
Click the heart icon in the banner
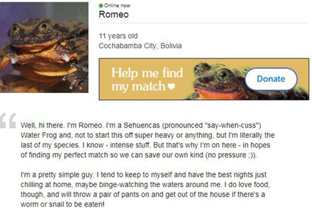pos(172,86)
